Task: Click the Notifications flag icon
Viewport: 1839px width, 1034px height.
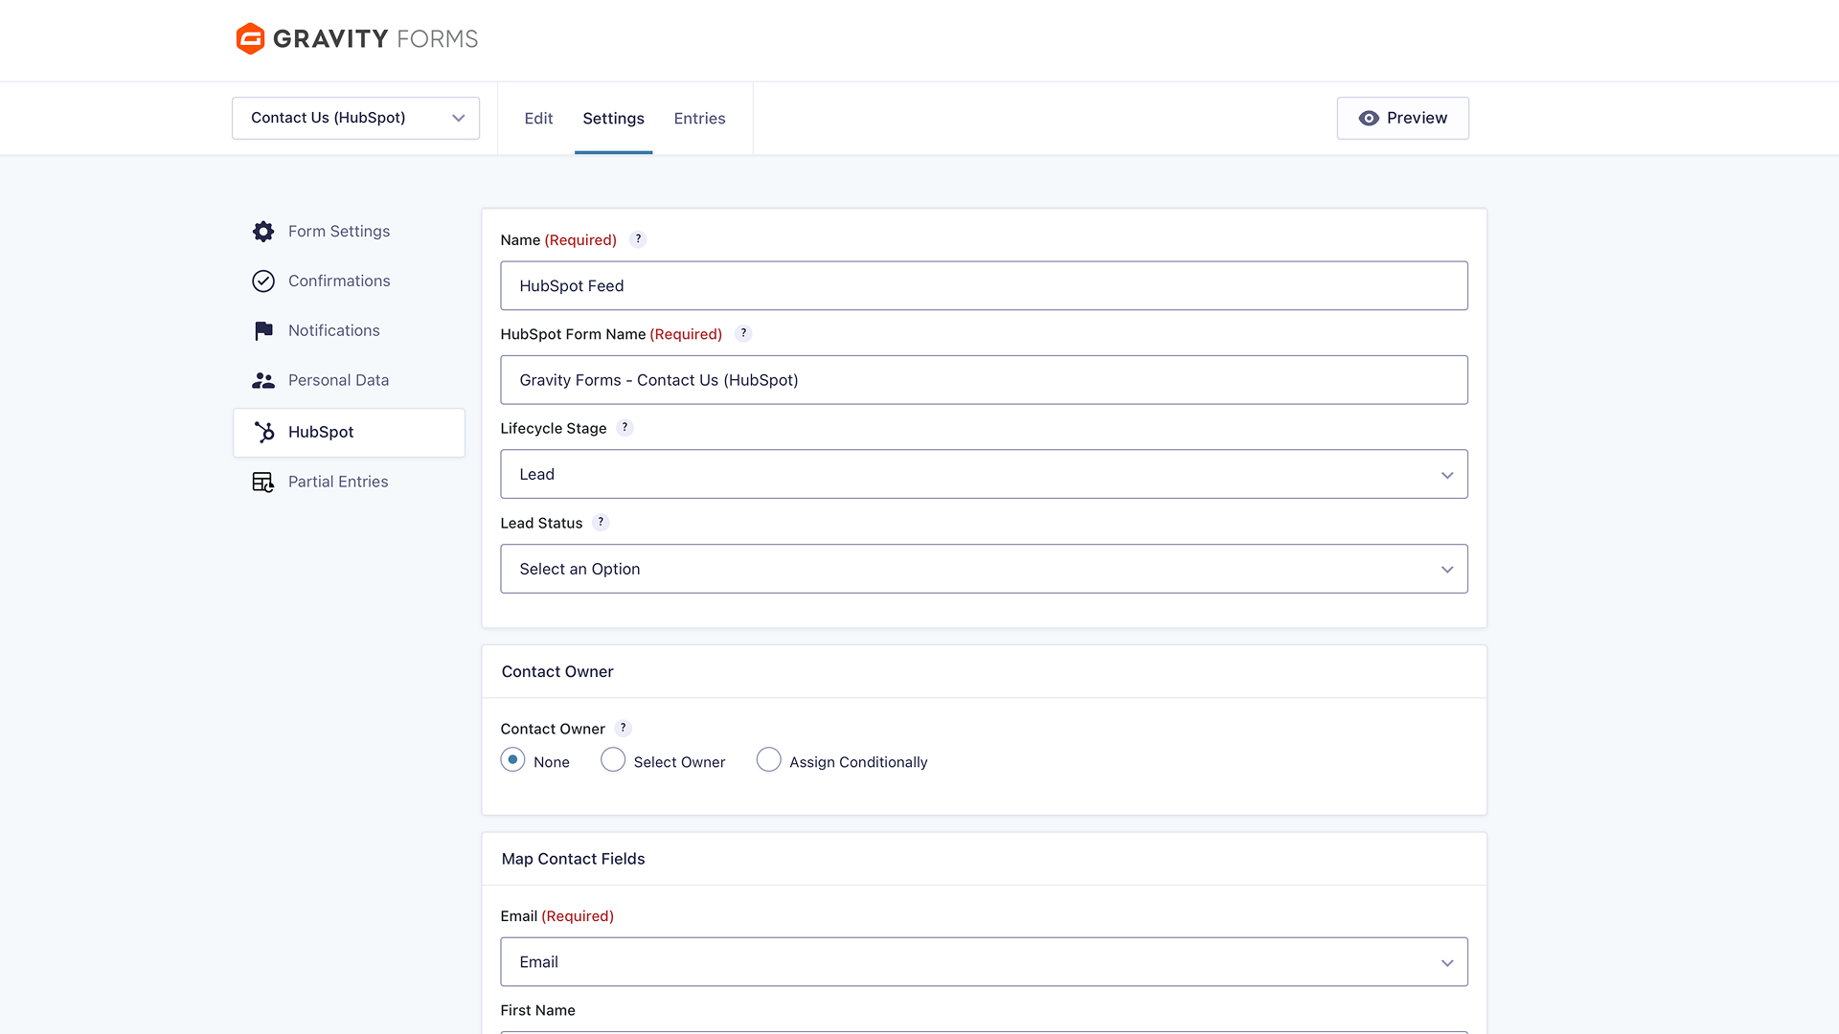Action: [x=263, y=331]
